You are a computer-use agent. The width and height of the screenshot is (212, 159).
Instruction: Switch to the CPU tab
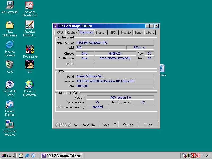[x=60, y=33]
